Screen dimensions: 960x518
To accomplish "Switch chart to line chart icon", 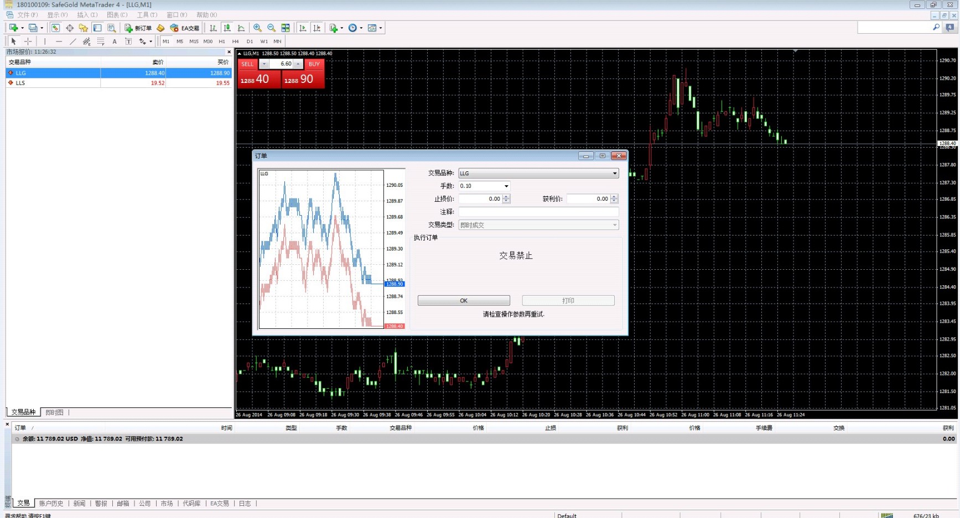I will pyautogui.click(x=241, y=28).
